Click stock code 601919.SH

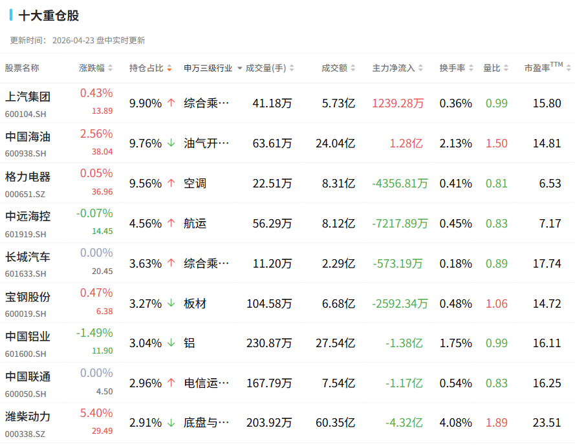pos(26,234)
